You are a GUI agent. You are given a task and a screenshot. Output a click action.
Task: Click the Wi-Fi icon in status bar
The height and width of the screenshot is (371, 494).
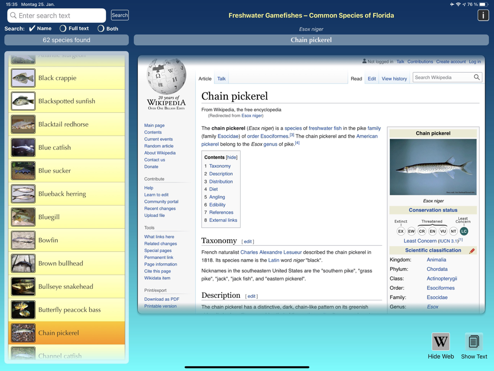click(458, 4)
